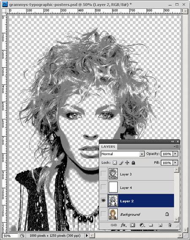Create a new layer
The image size is (190, 240).
160,225
